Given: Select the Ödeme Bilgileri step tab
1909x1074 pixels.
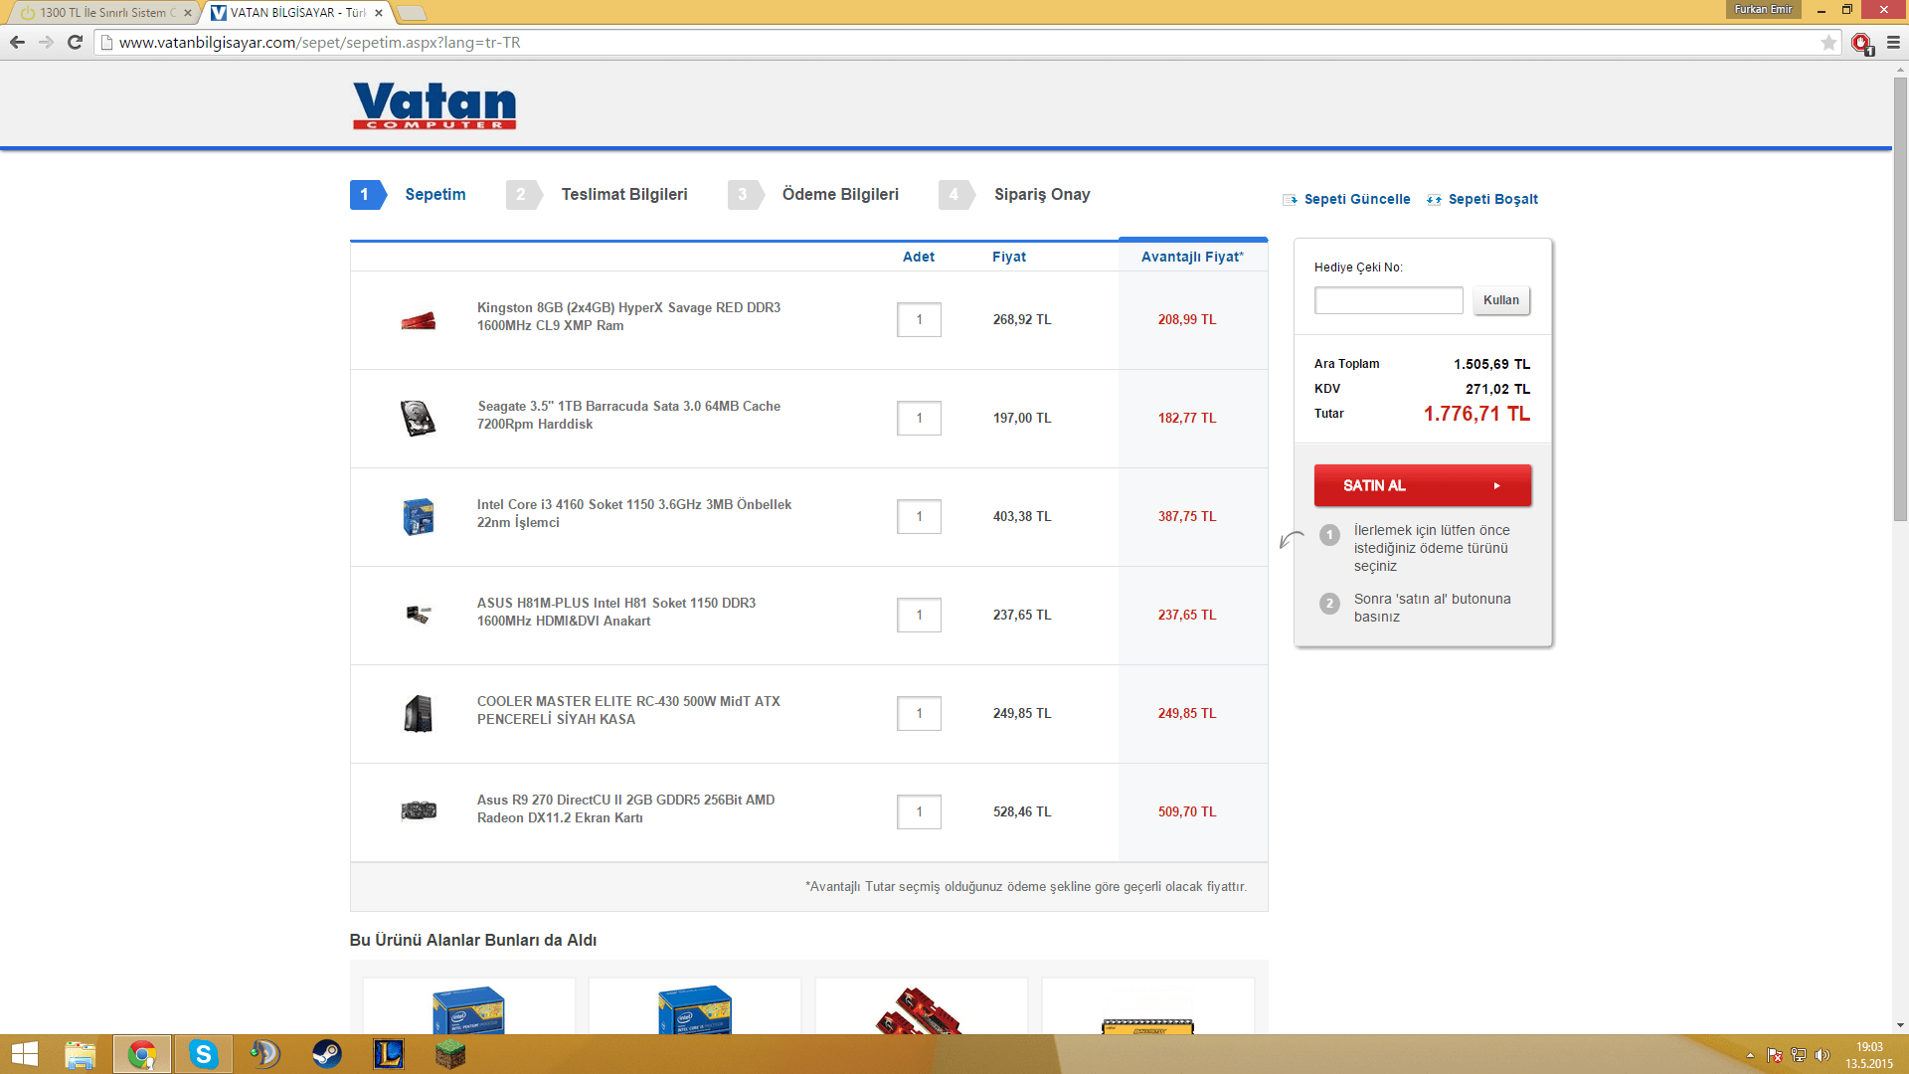Looking at the screenshot, I should 839,195.
